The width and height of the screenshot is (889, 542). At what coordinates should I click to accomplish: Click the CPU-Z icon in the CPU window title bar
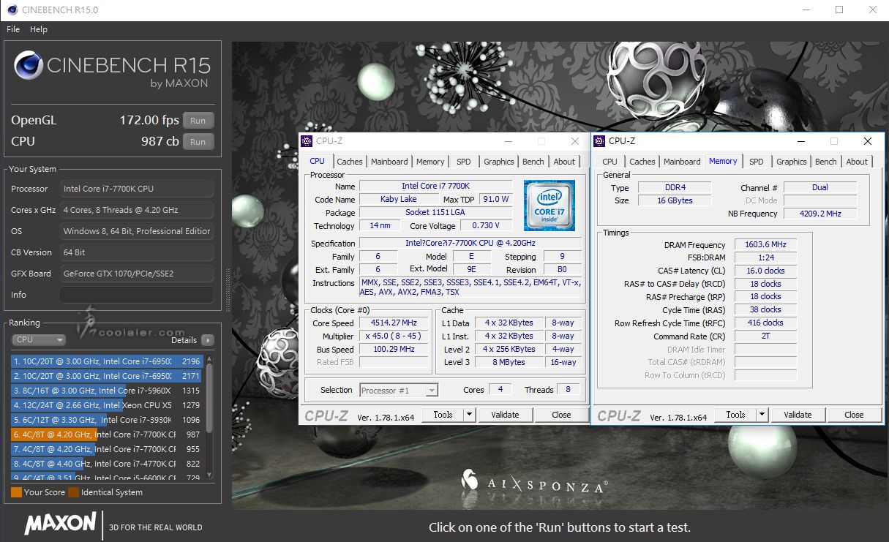307,141
